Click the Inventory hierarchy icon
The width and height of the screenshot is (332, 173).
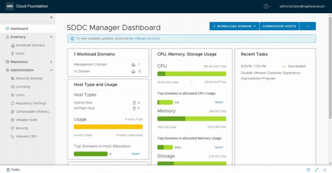coord(7,37)
